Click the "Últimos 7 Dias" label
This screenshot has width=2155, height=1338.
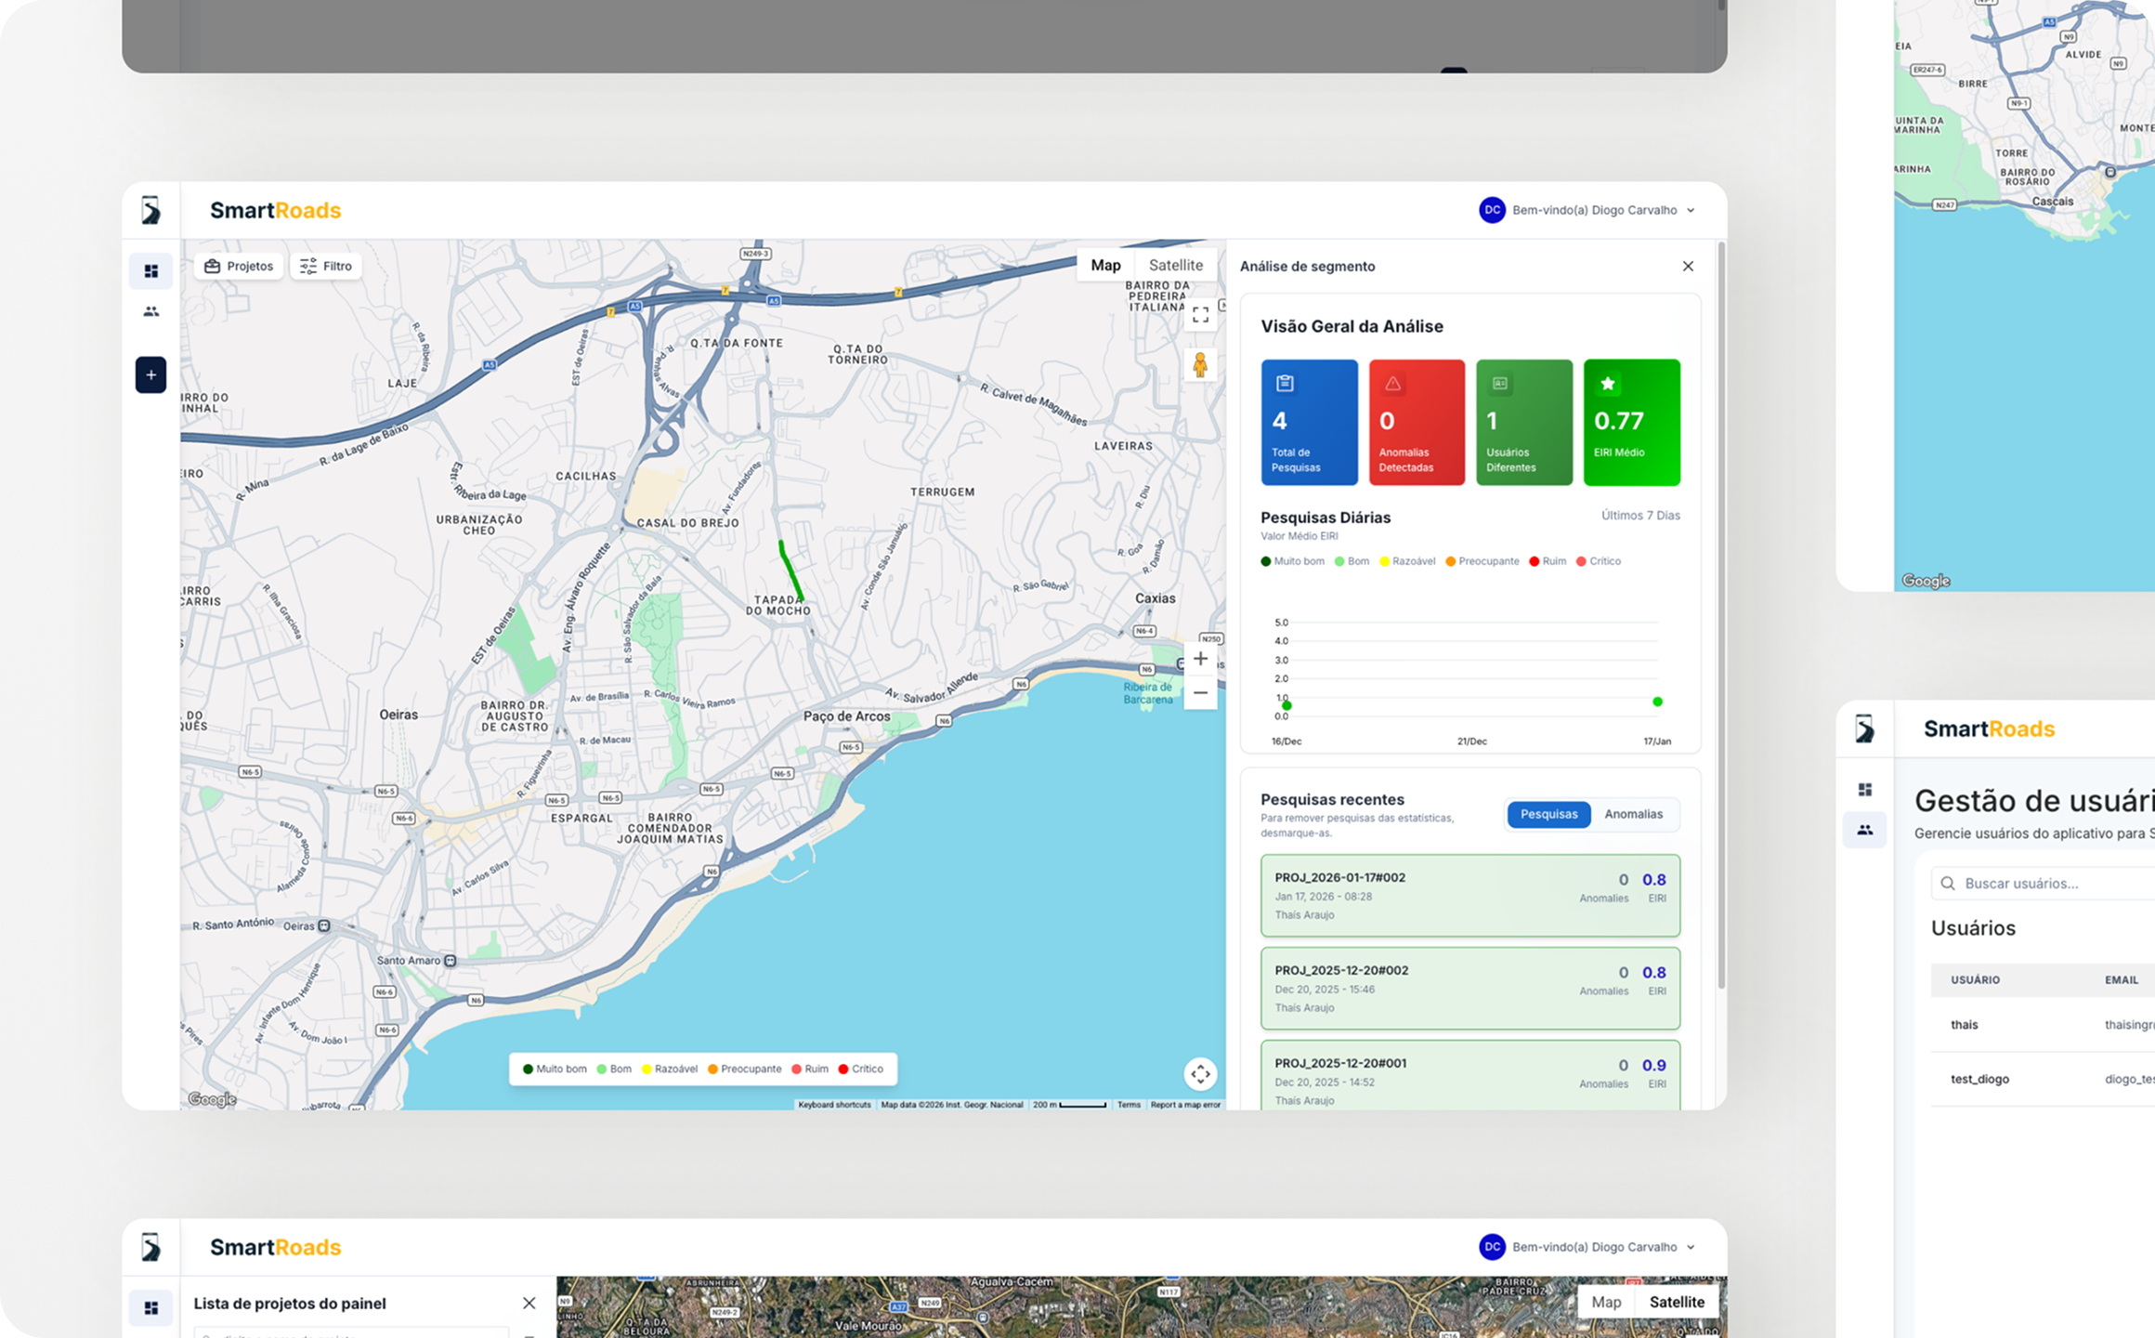1639,515
